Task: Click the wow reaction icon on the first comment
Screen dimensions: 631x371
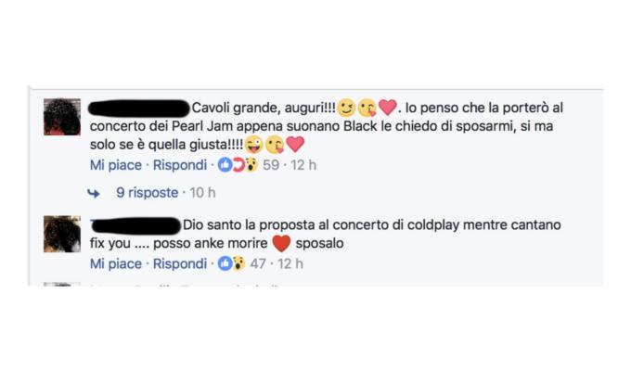Action: [251, 164]
